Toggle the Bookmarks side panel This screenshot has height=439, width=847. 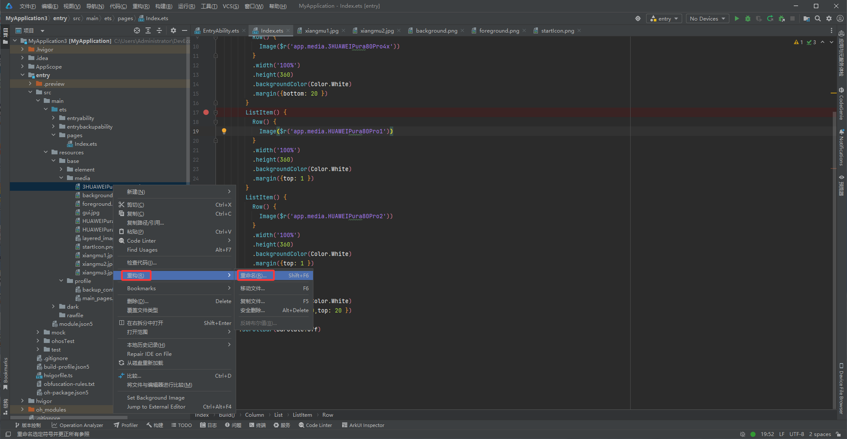[5, 373]
